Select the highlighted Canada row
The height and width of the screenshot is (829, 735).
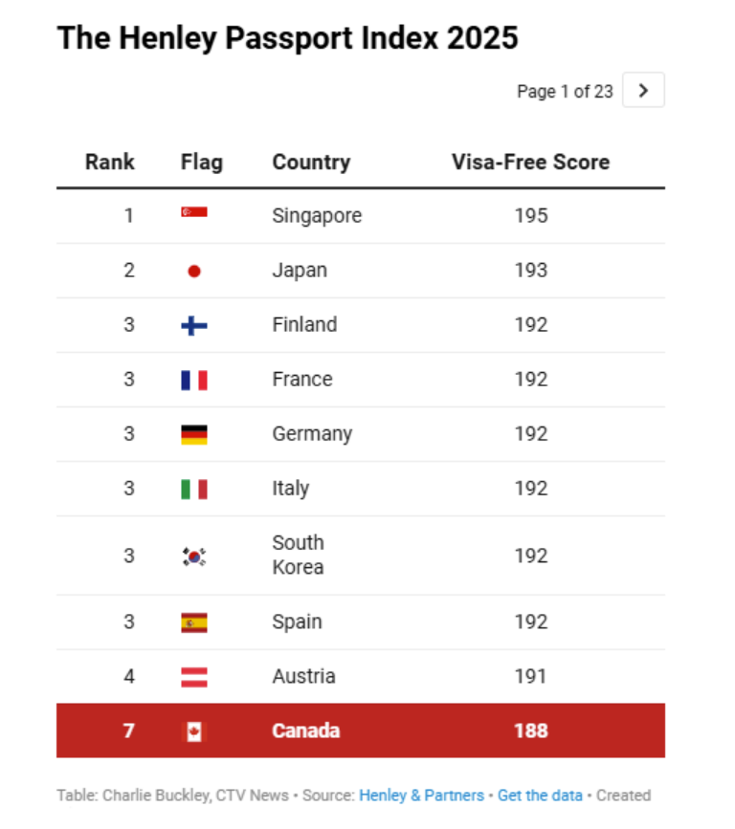point(361,731)
